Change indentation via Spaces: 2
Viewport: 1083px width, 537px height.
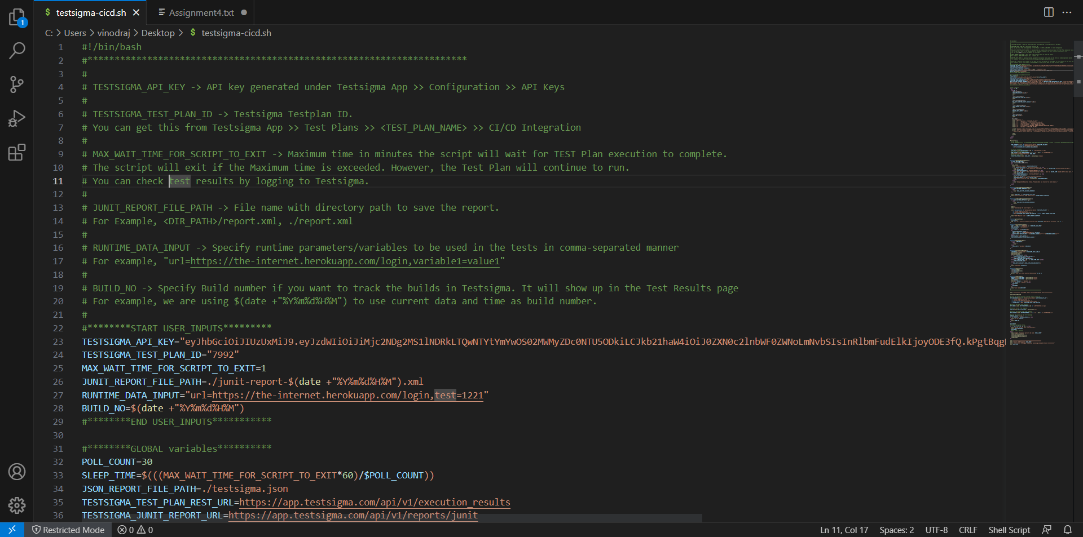[896, 530]
